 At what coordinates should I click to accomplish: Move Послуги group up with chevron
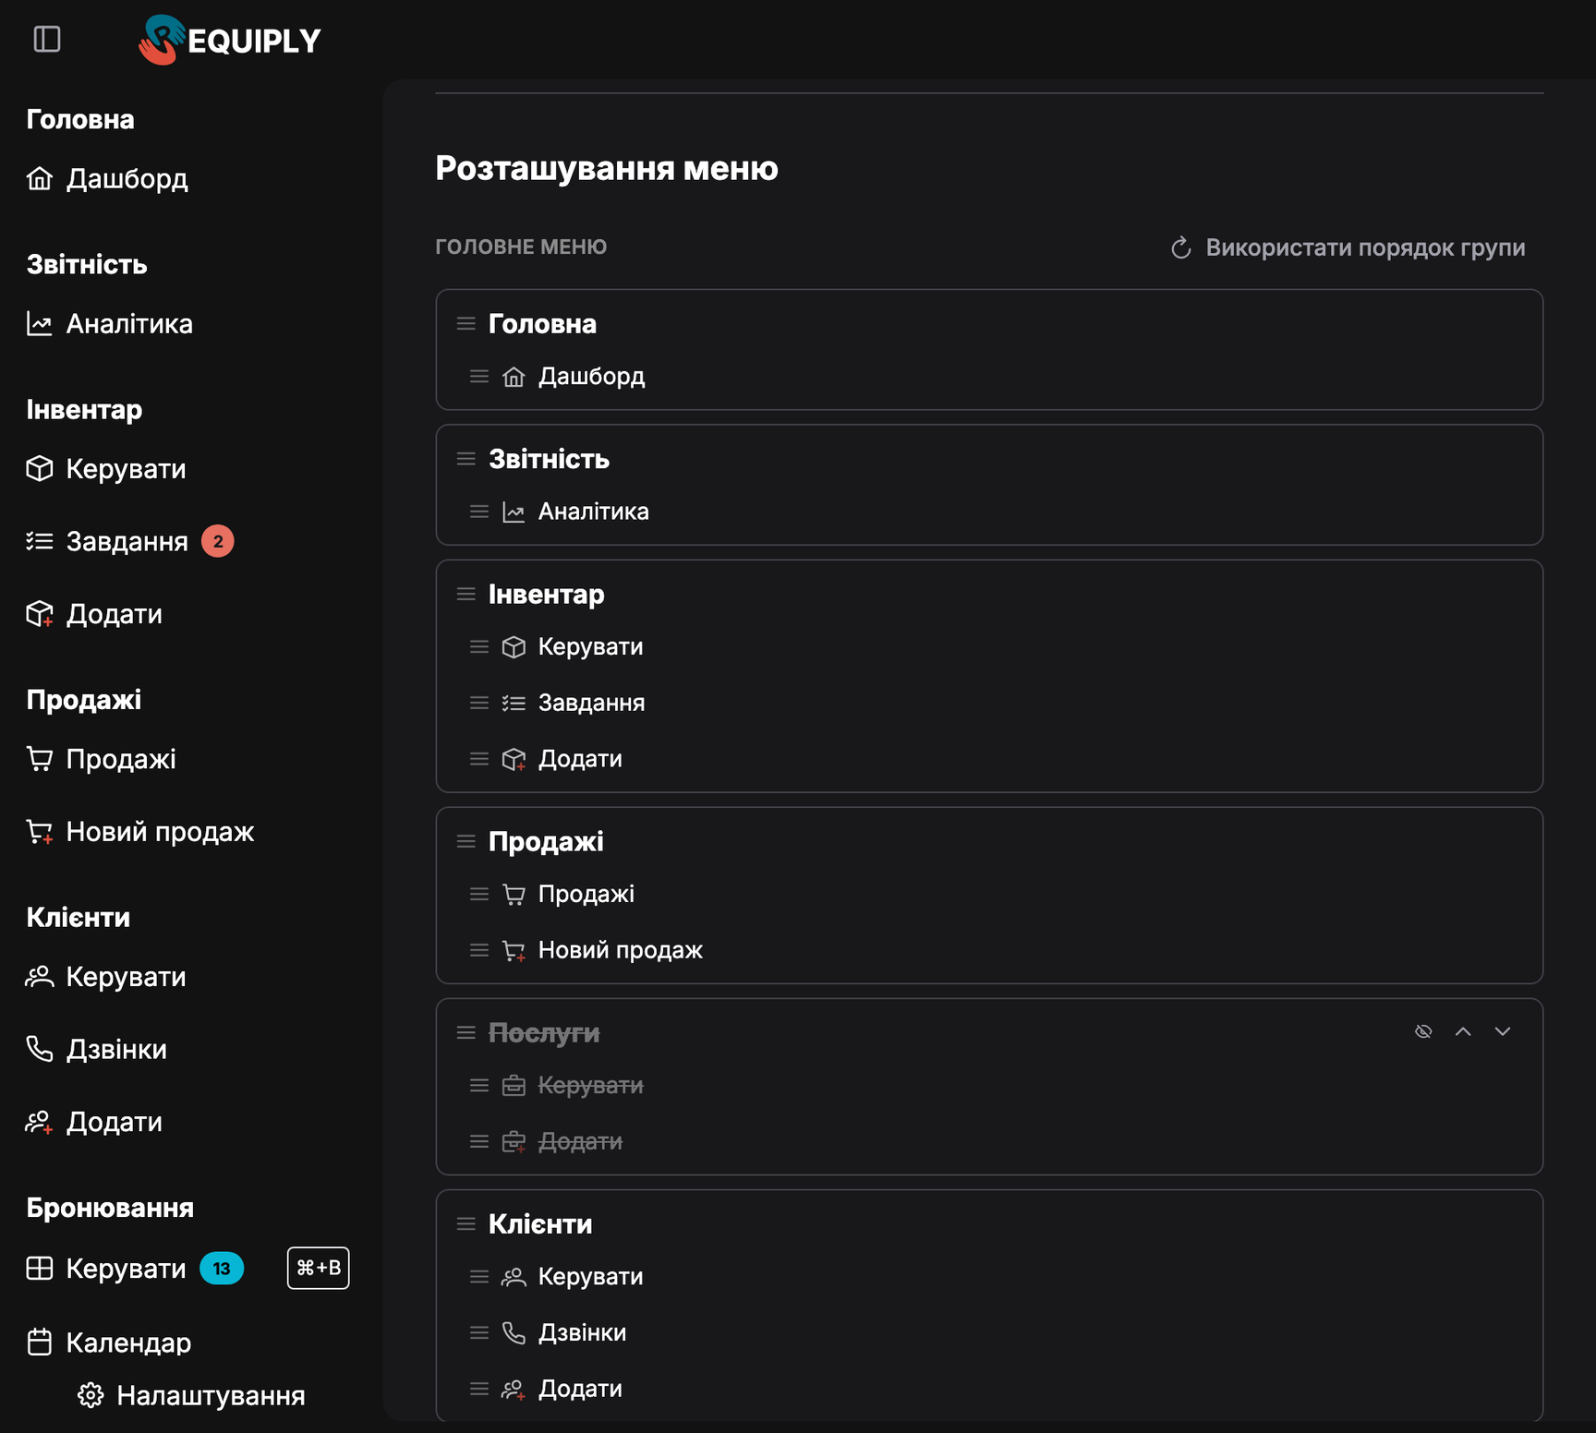click(x=1463, y=1031)
